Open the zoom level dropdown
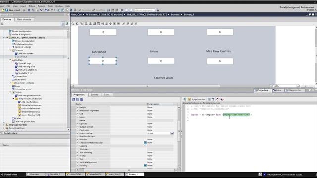This screenshot has width=317, height=178. pyautogui.click(x=298, y=86)
